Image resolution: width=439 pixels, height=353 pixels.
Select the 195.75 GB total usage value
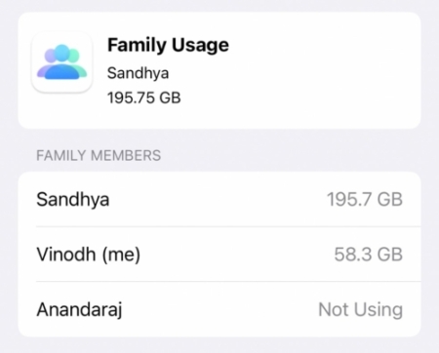point(143,98)
